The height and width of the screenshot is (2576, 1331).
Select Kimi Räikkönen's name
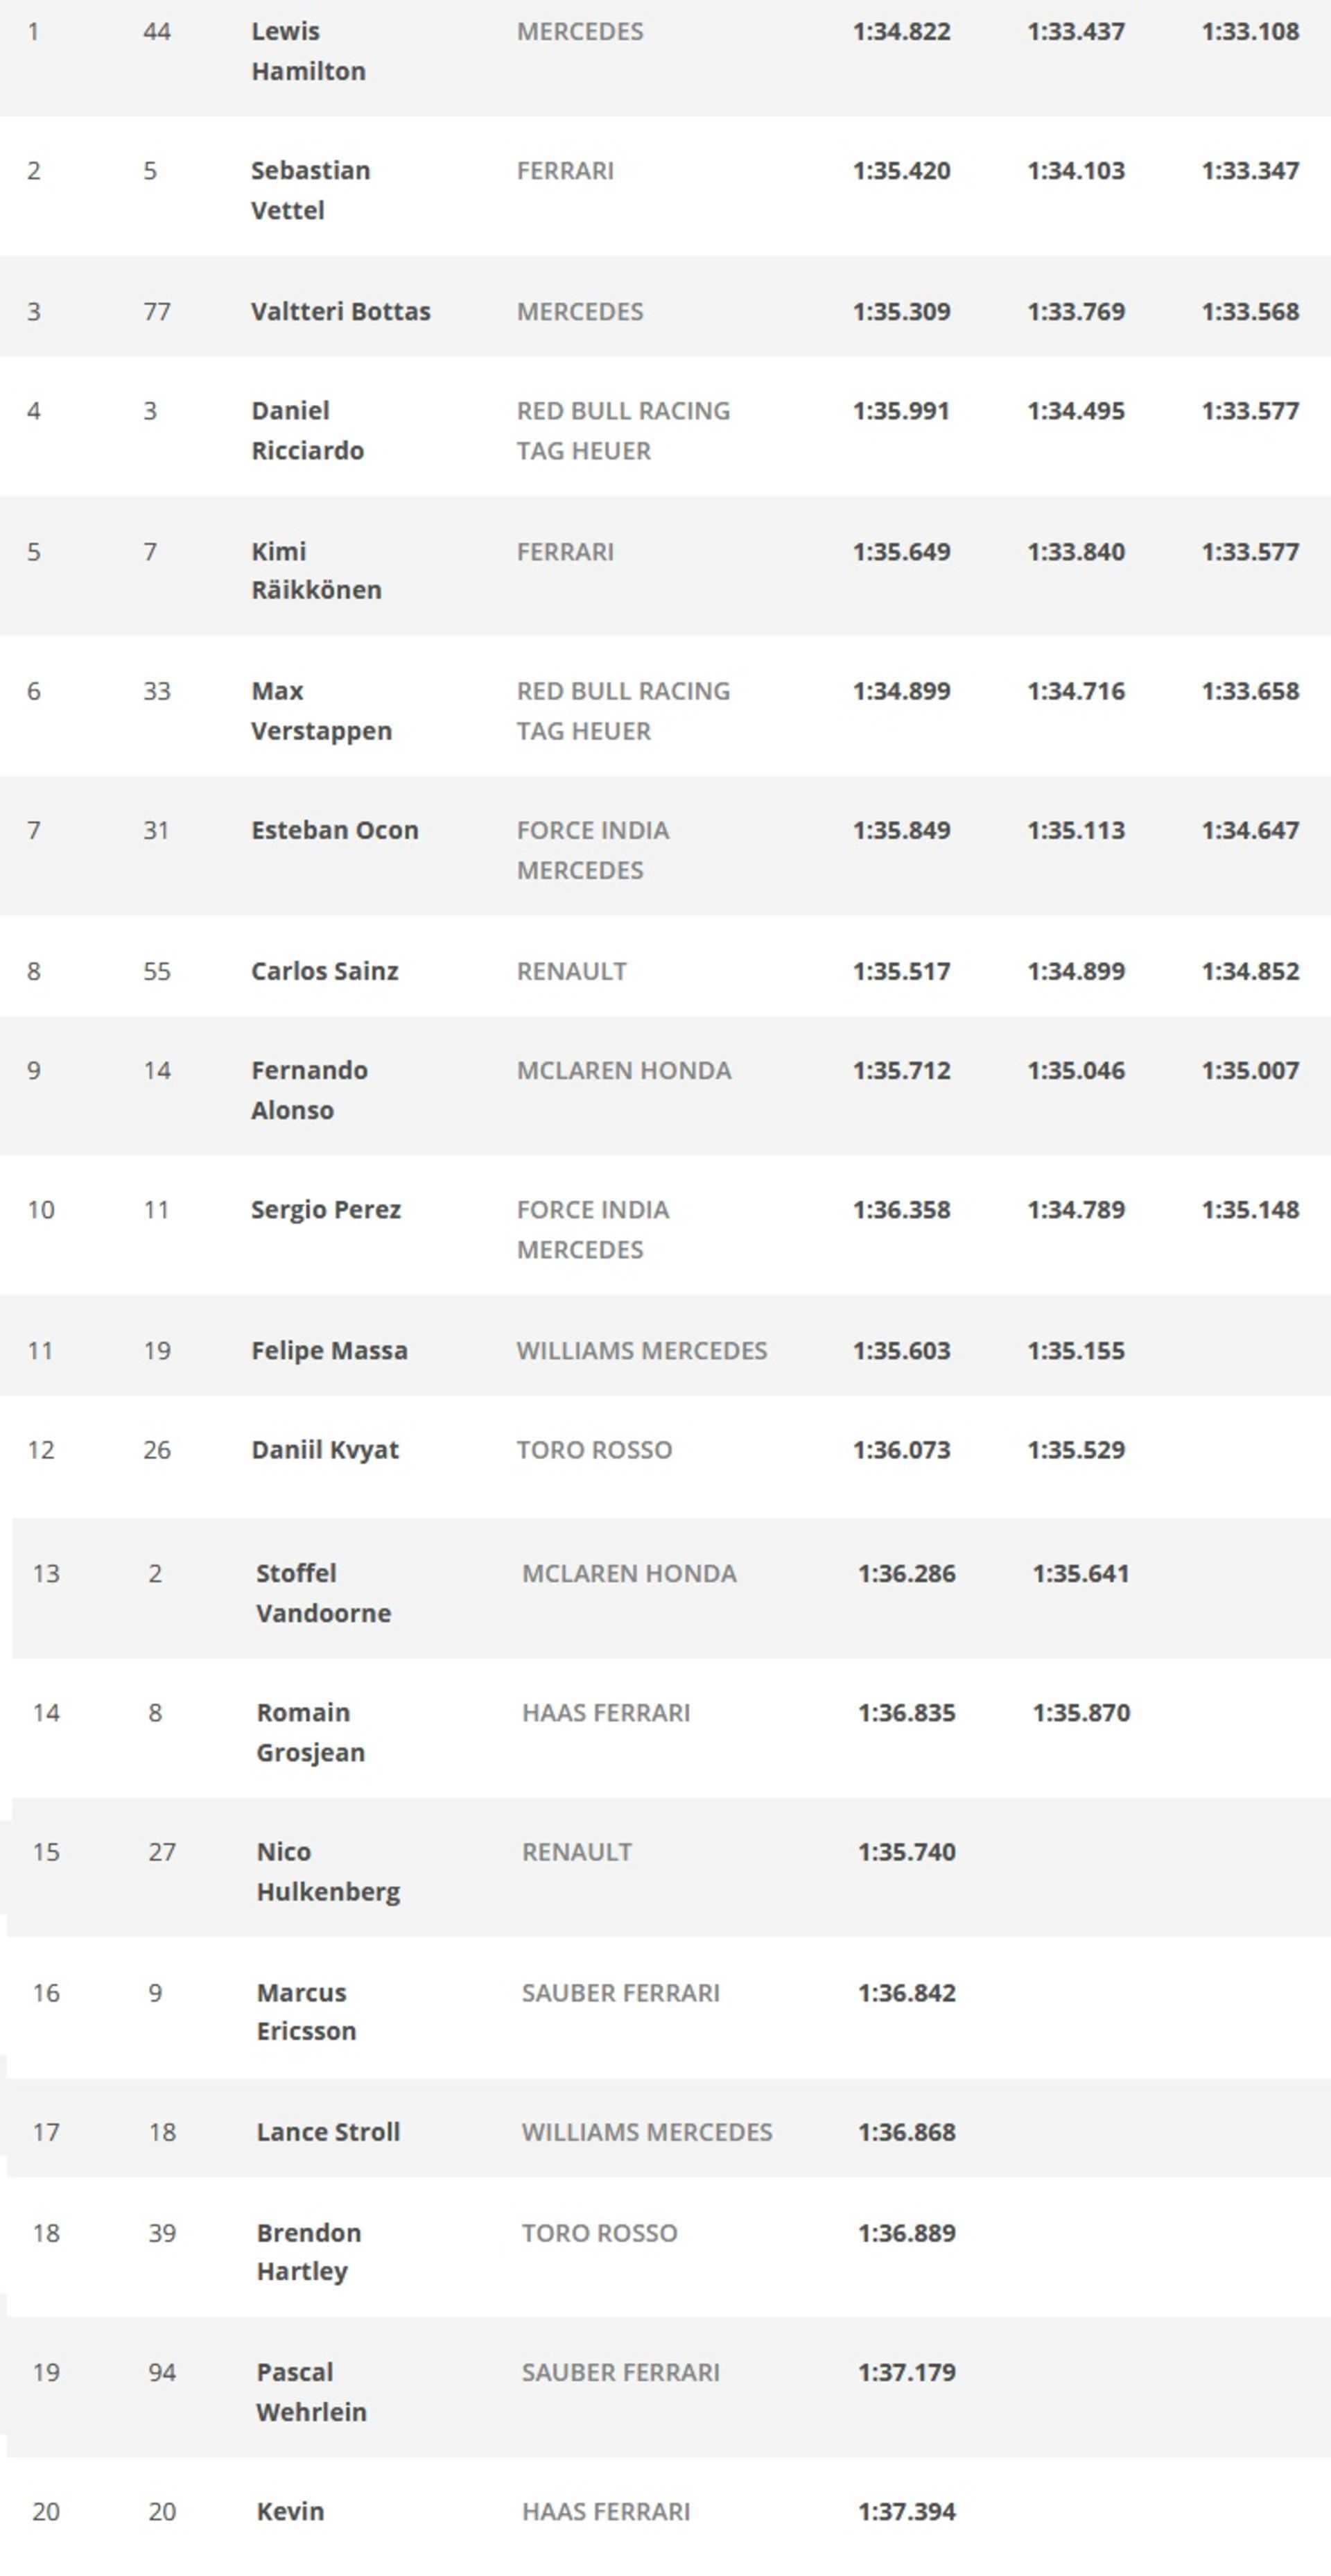pos(316,570)
